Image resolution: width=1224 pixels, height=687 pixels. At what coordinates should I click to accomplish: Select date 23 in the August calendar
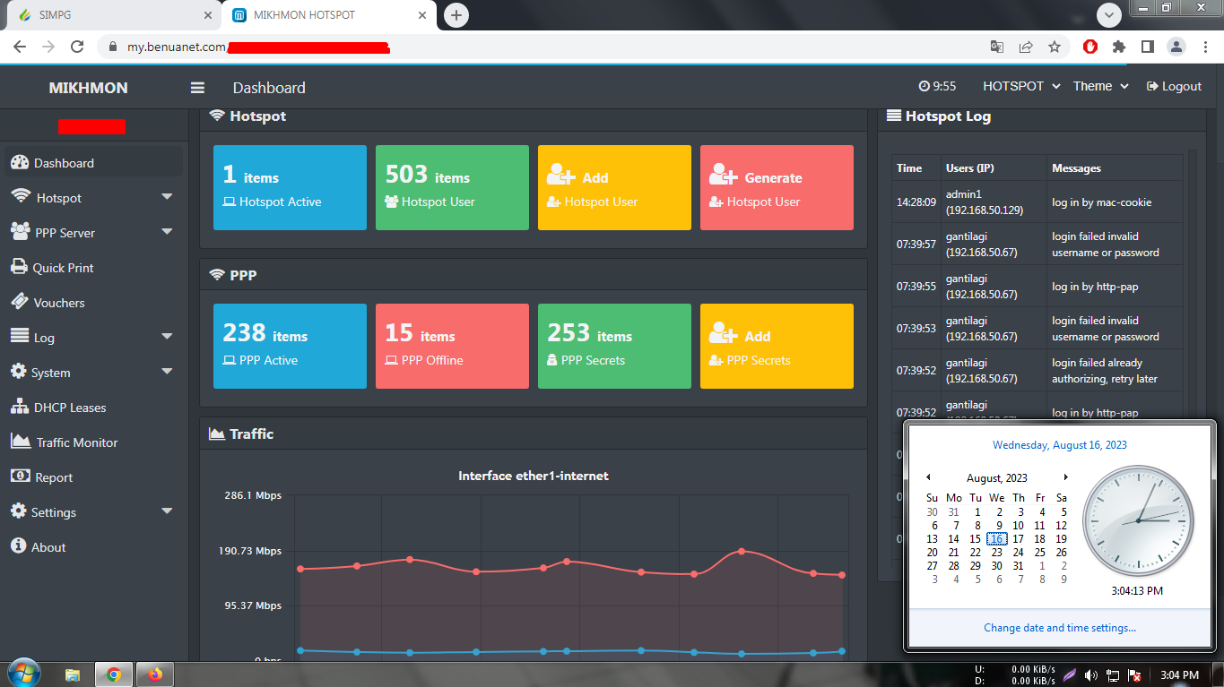(997, 553)
